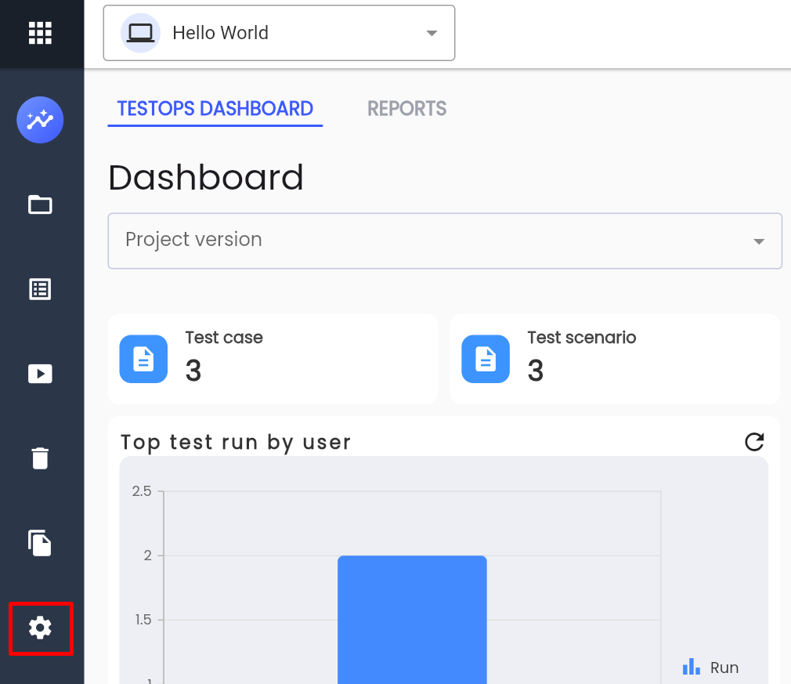This screenshot has width=791, height=684.
Task: Open the trash bin sidebar icon
Action: click(x=40, y=458)
